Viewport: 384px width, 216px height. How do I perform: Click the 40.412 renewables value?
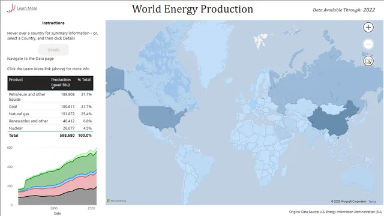[68, 121]
